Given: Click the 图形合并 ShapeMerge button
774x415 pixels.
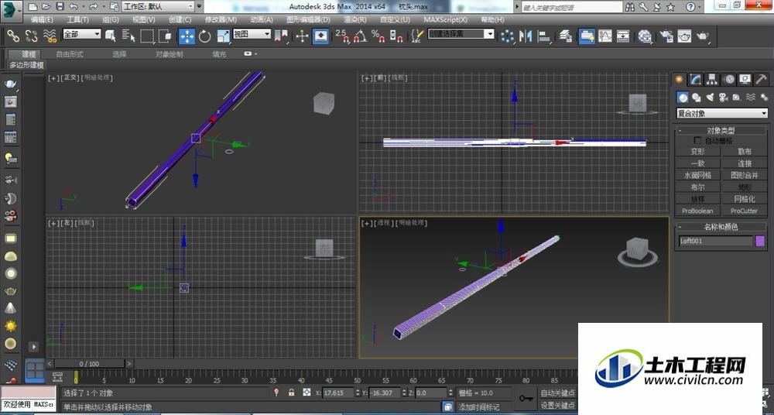Looking at the screenshot, I should (745, 176).
